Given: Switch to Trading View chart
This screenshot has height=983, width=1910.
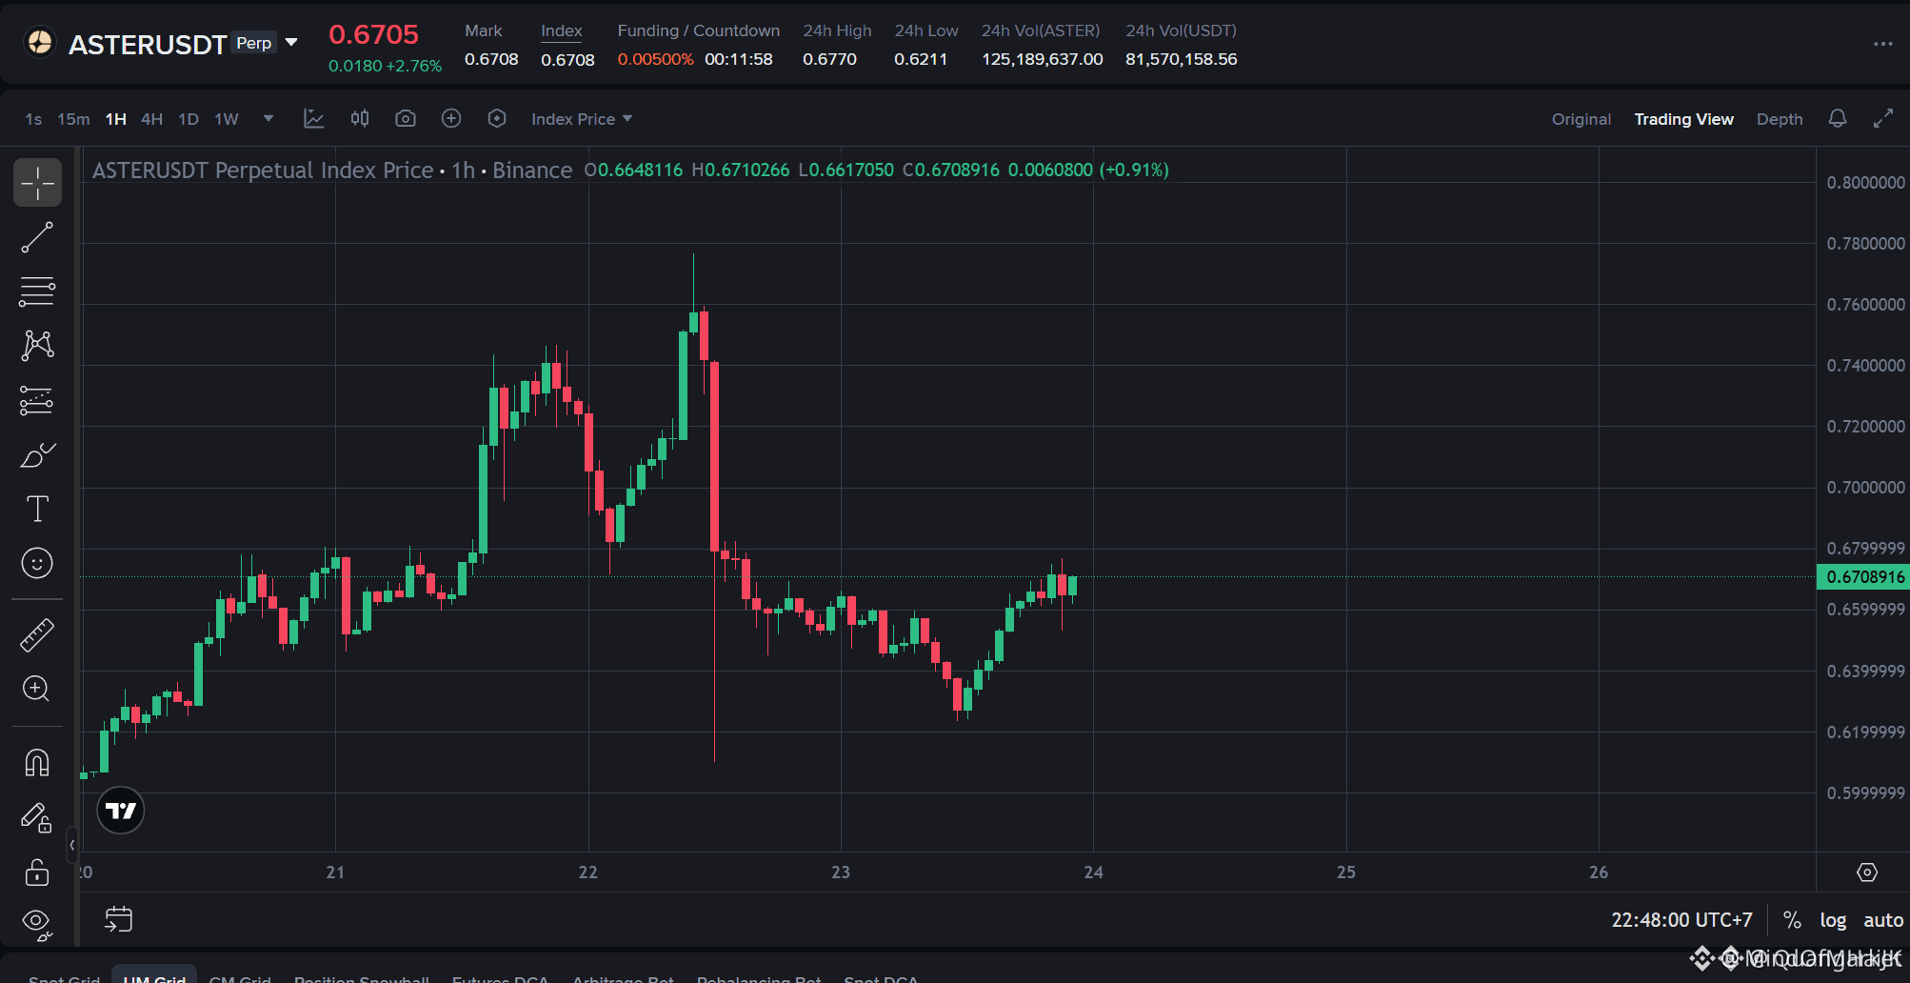Looking at the screenshot, I should click(1683, 119).
